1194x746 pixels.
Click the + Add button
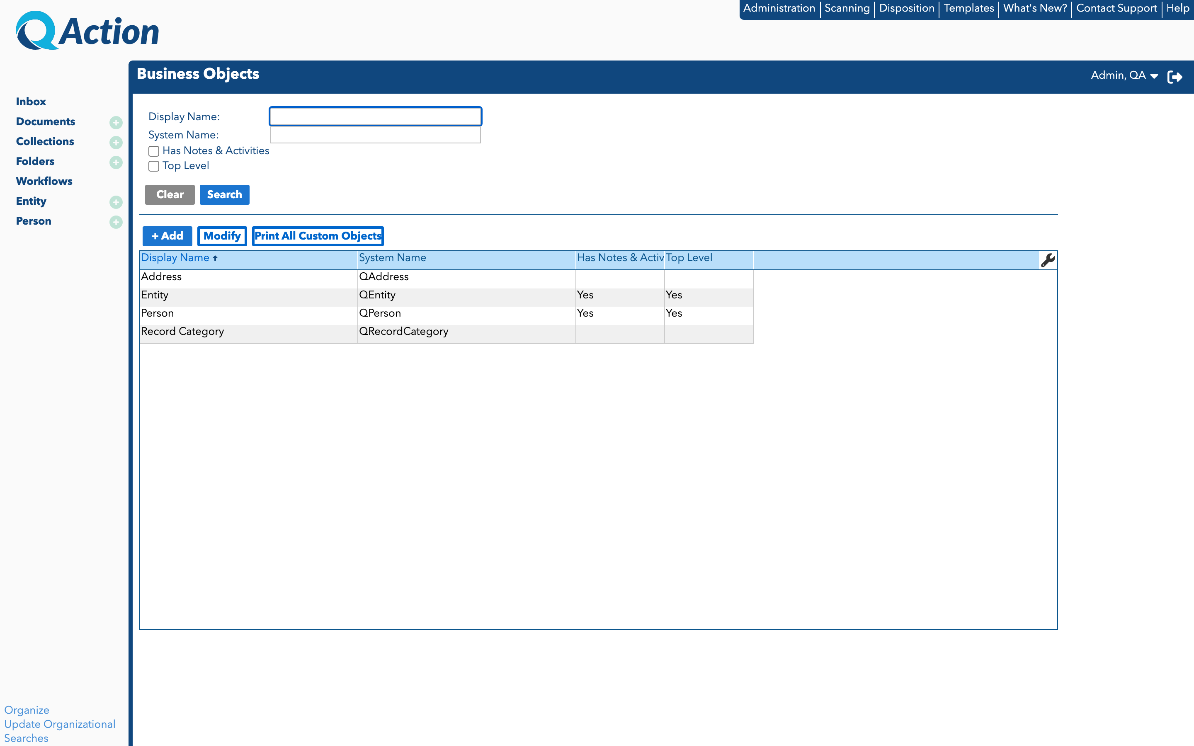(x=167, y=236)
